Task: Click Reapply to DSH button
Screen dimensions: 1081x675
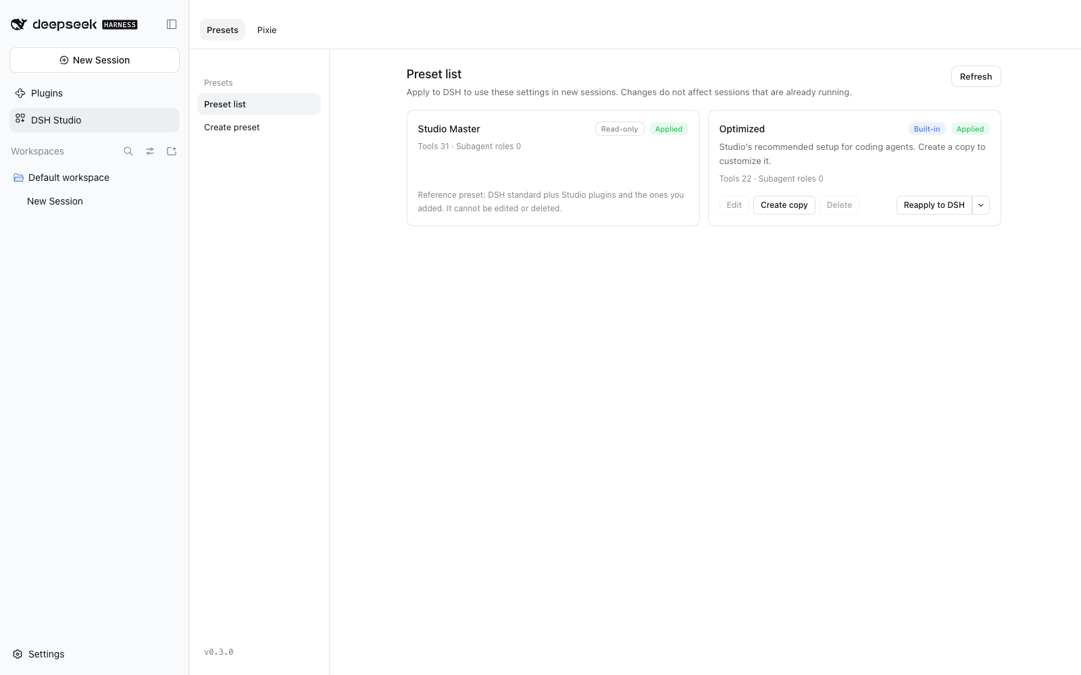Action: (x=934, y=205)
